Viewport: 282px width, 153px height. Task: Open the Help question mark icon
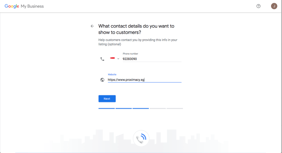(258, 6)
